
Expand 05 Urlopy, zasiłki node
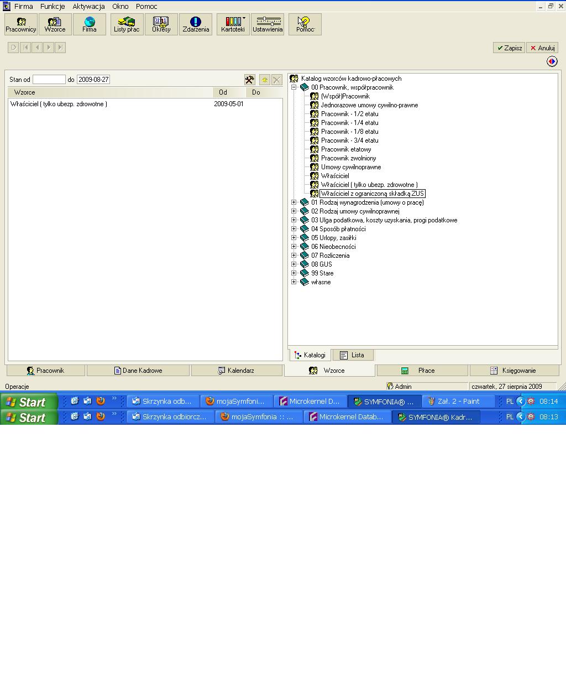pyautogui.click(x=294, y=238)
